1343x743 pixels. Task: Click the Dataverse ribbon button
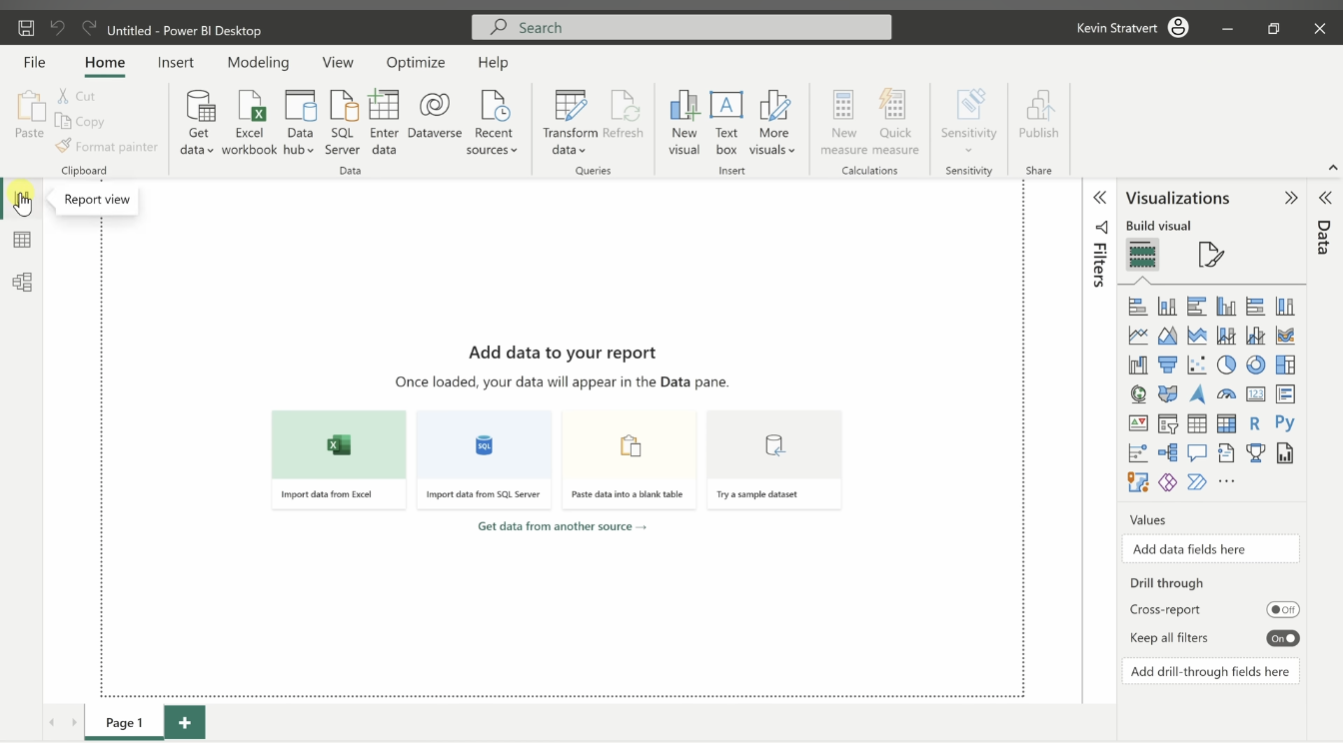(x=435, y=116)
